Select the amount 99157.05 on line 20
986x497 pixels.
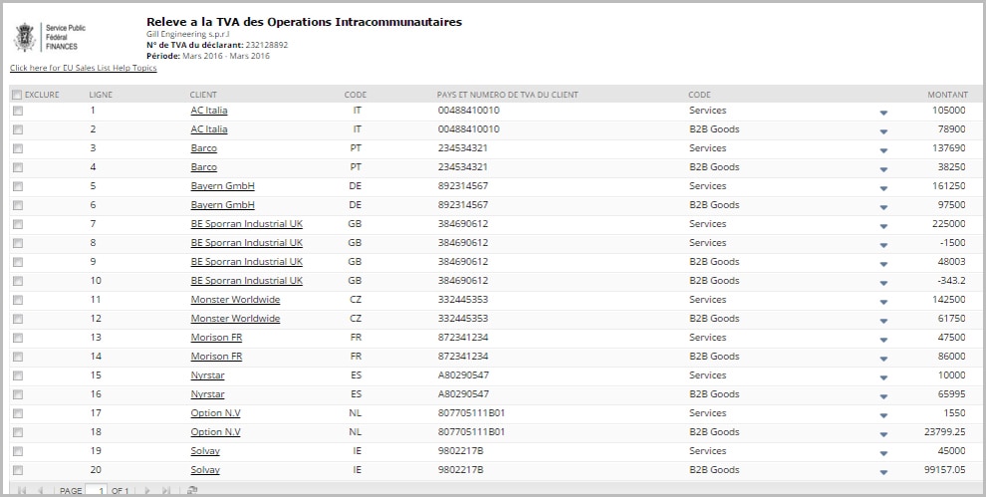pos(944,470)
